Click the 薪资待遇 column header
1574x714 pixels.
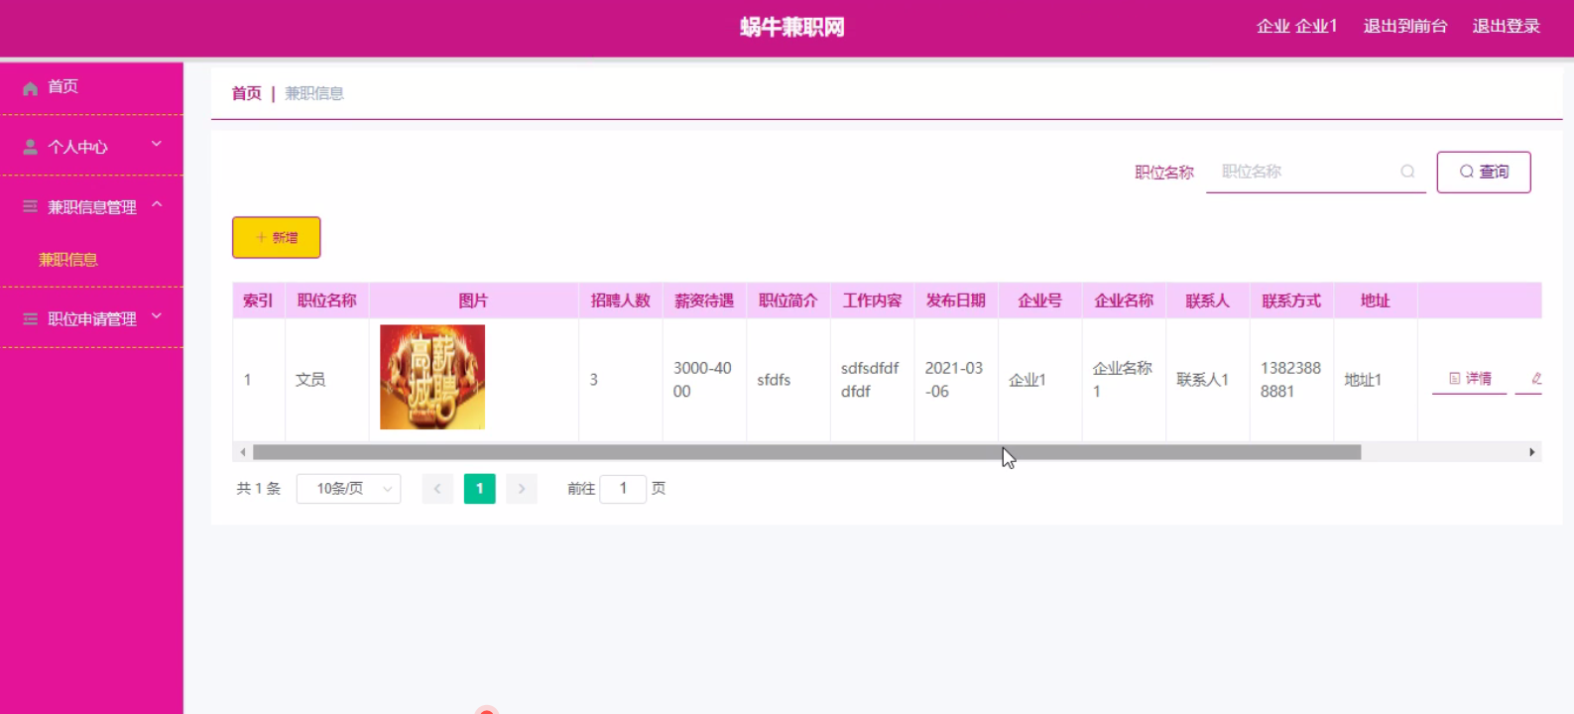coord(704,300)
